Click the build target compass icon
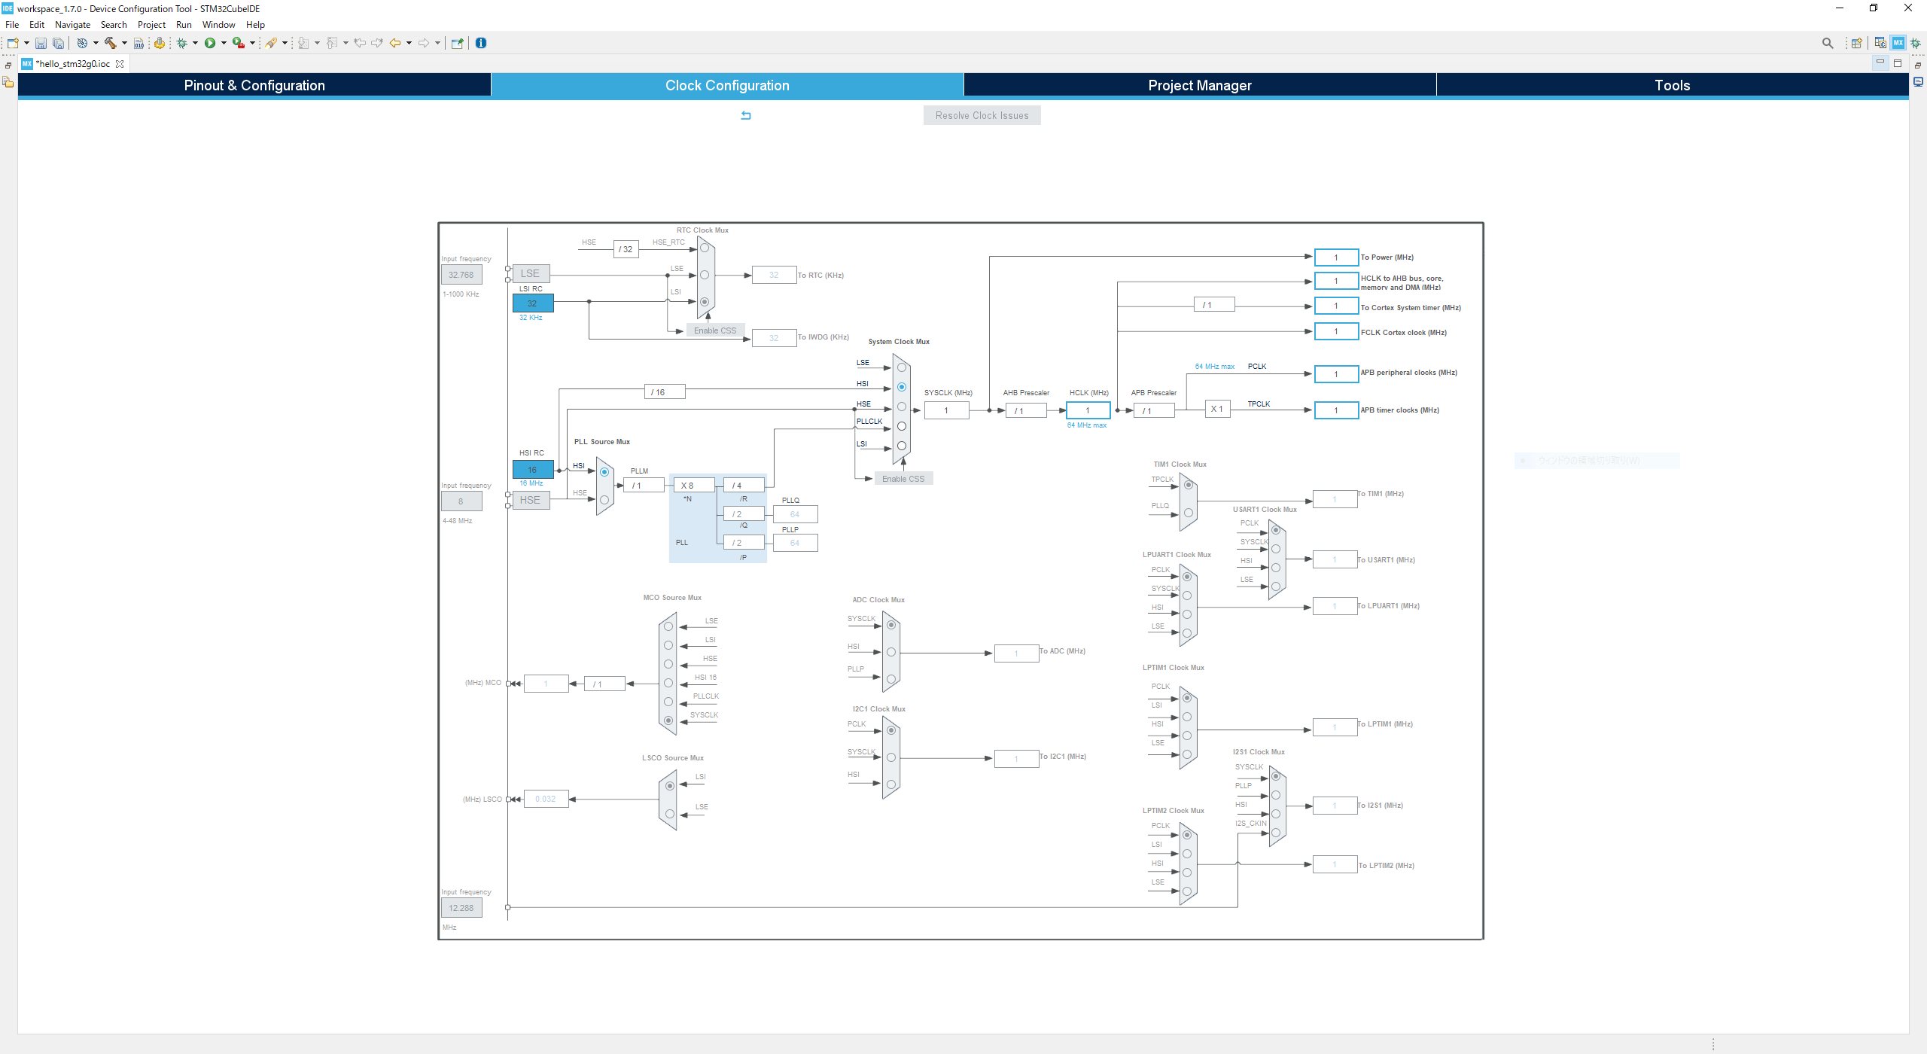 point(82,43)
